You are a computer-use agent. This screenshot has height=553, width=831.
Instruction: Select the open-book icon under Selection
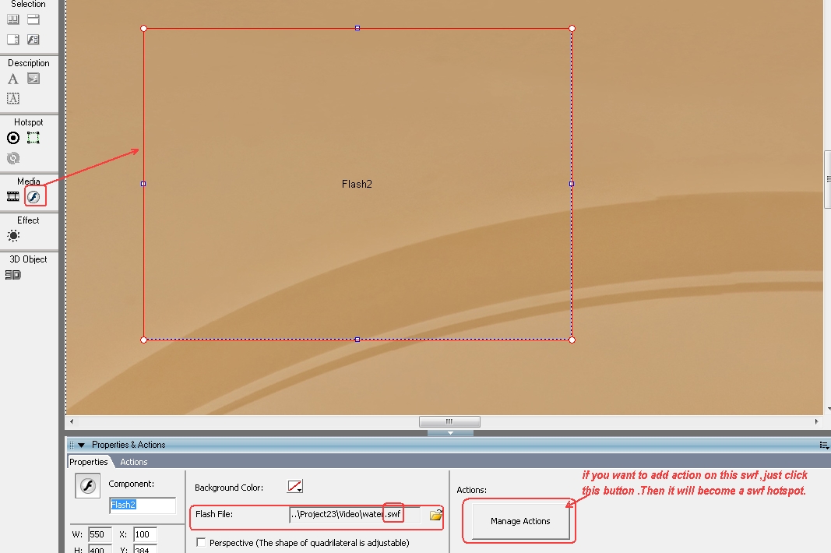point(13,19)
